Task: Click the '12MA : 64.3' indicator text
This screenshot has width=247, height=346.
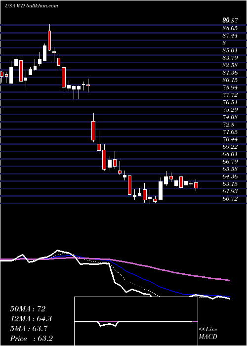Action: (x=31, y=319)
